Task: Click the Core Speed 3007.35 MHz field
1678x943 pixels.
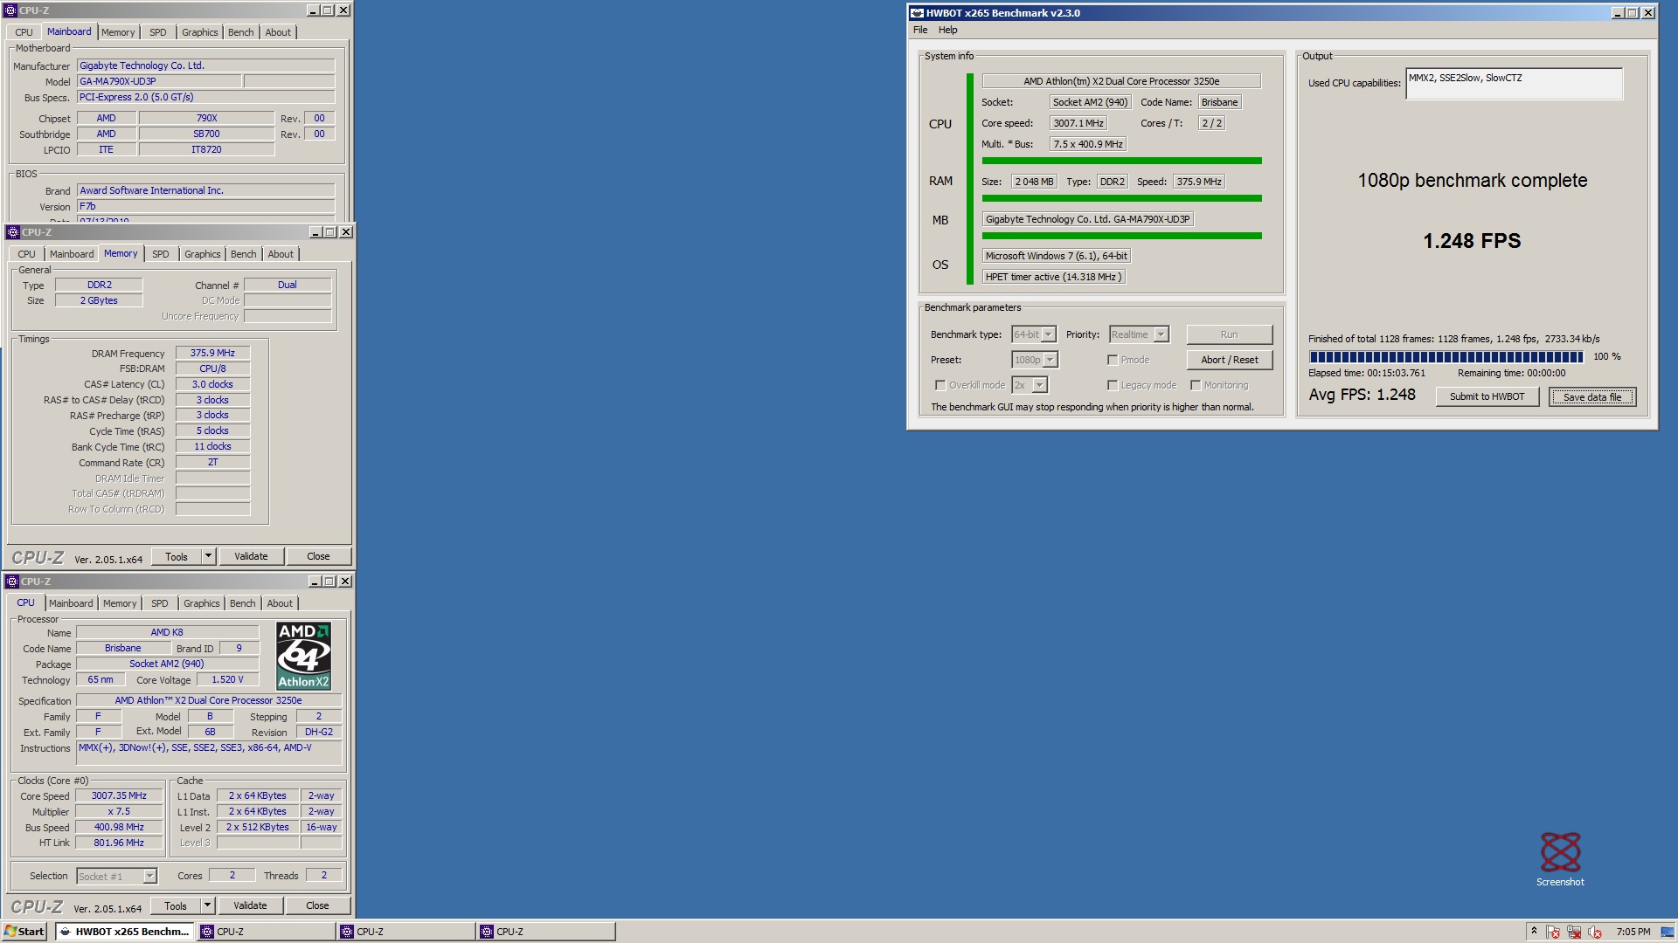Action: click(119, 795)
